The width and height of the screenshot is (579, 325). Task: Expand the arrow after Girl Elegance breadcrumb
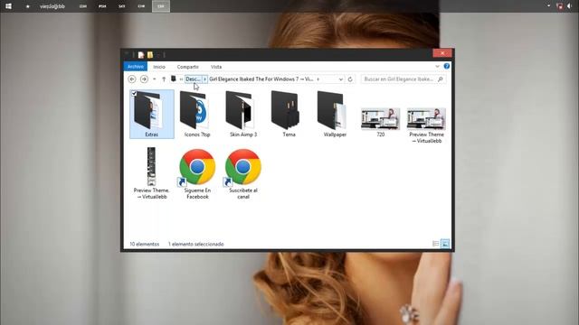(318, 79)
